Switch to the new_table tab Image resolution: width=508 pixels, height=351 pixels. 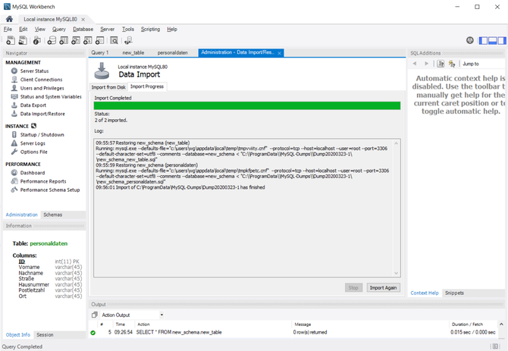click(x=133, y=53)
